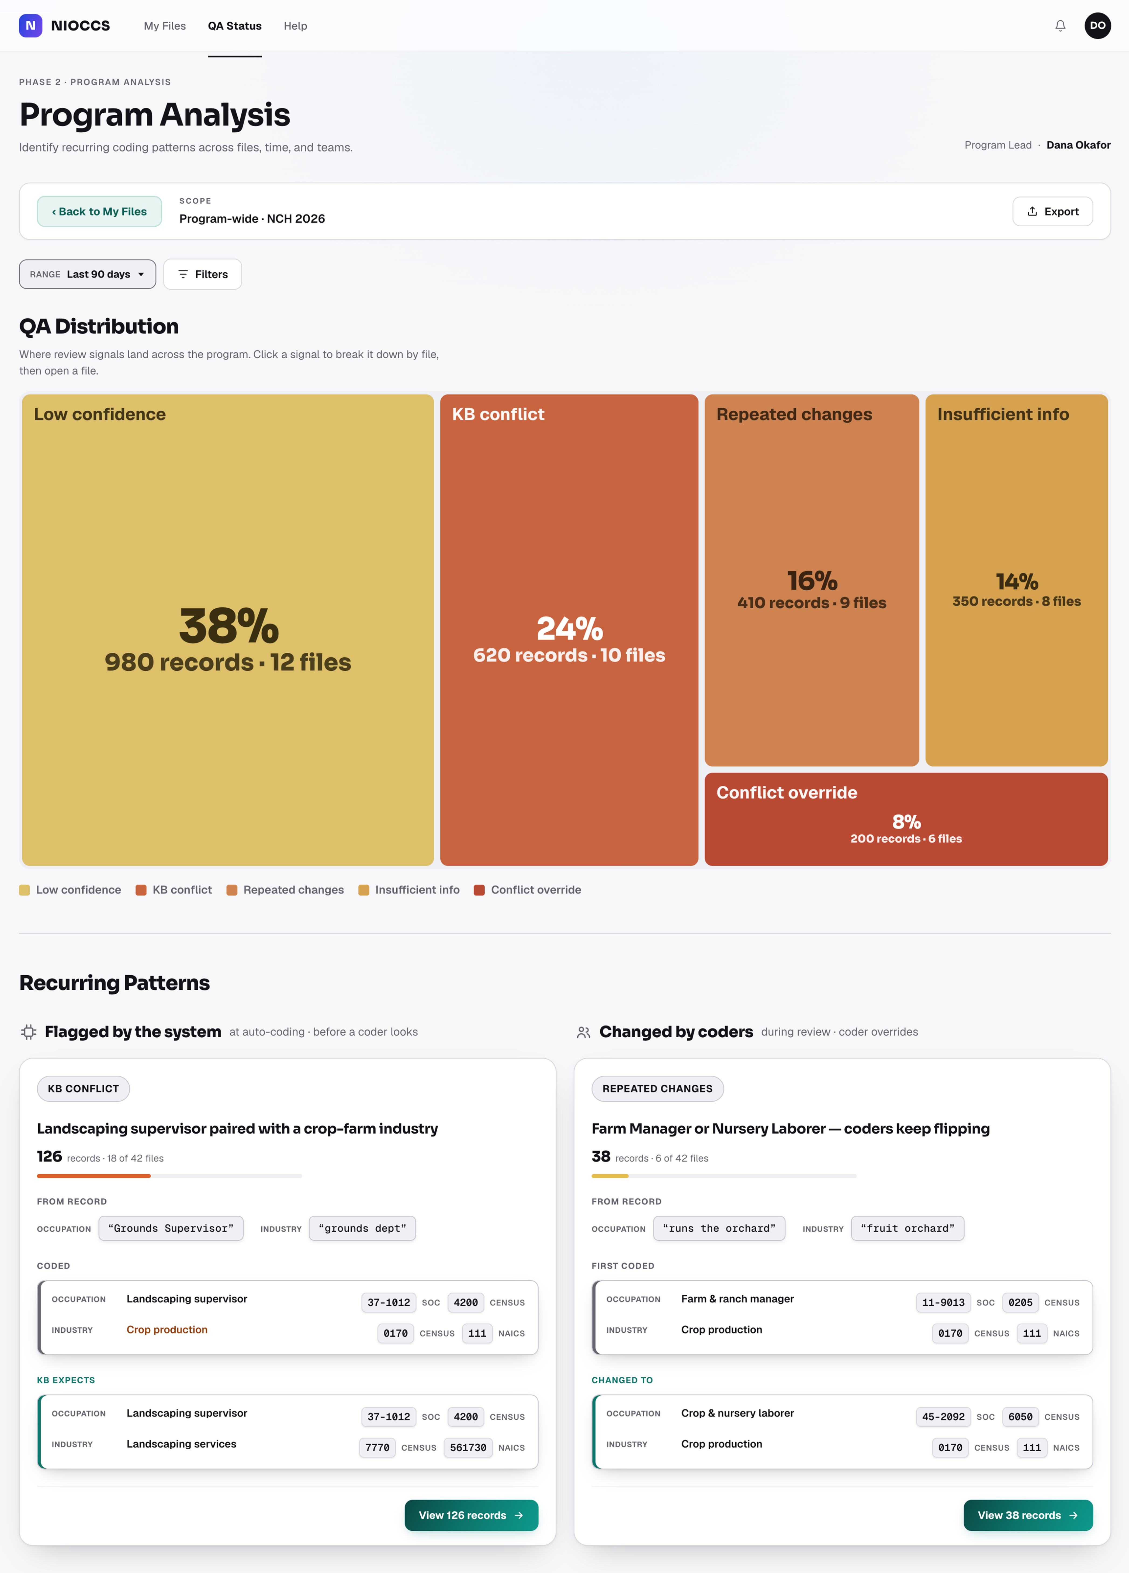
Task: Open the Help menu item
Action: (295, 26)
